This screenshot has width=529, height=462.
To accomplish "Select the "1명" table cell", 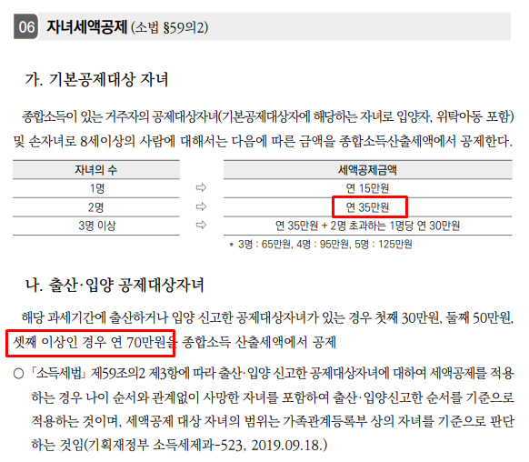I will click(x=97, y=188).
